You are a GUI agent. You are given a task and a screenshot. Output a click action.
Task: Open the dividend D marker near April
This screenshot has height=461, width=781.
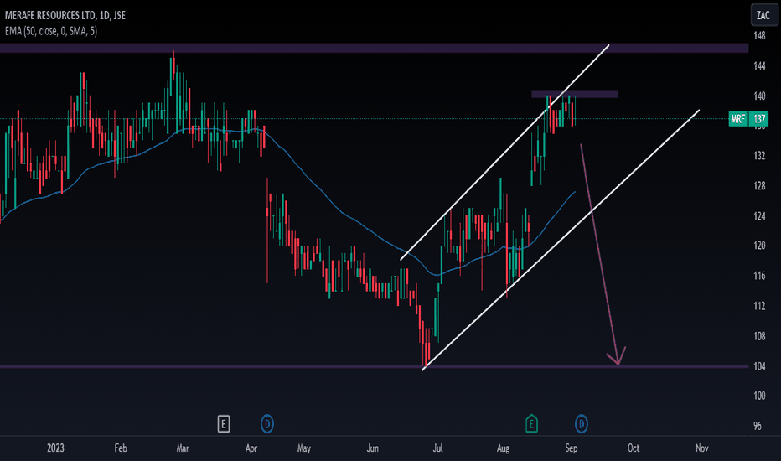(267, 424)
